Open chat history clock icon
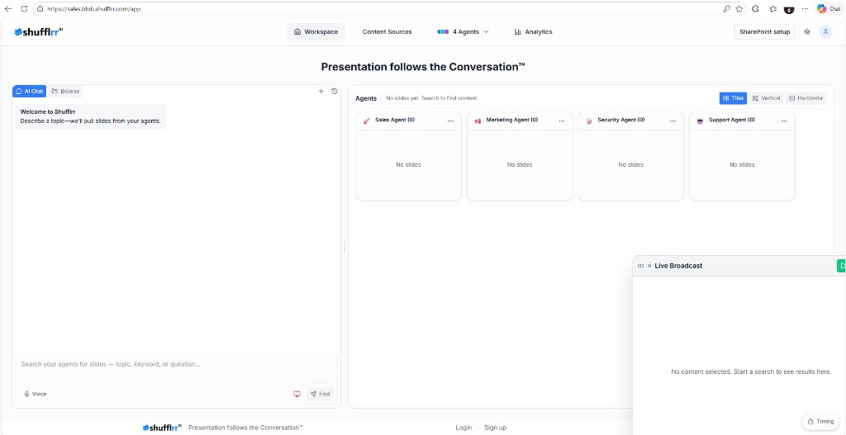 point(334,91)
